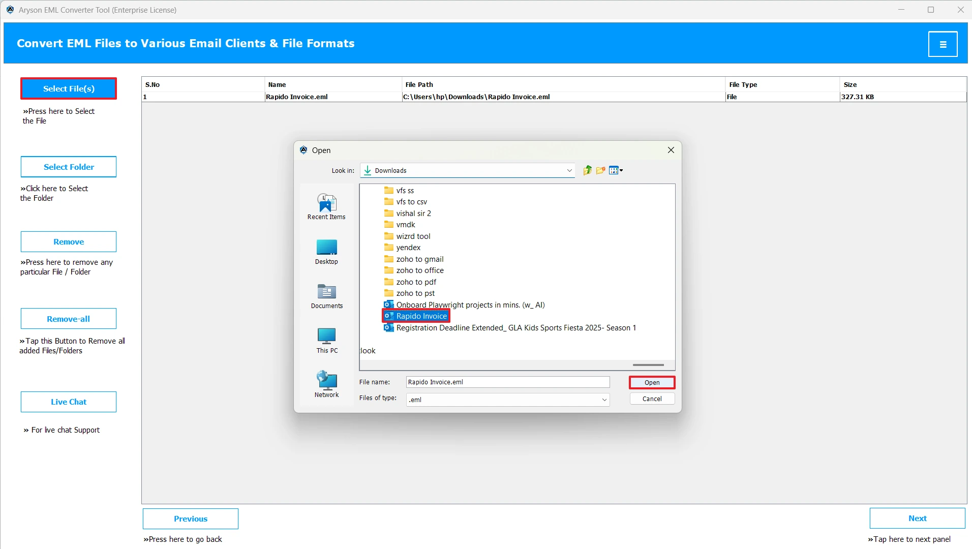Select Documents in the dialog sidebar
972x549 pixels.
326,296
